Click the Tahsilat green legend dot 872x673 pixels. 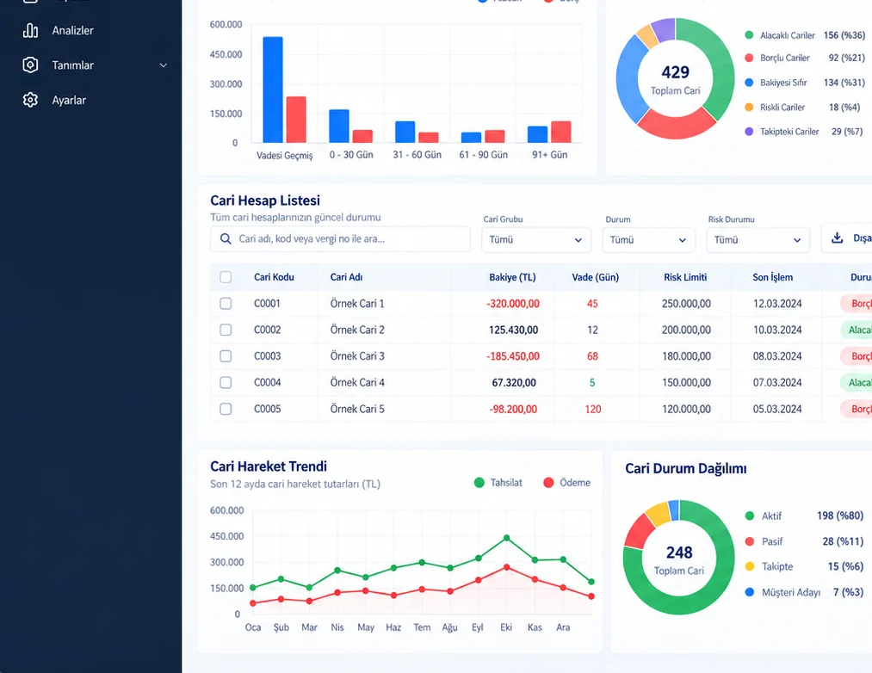[479, 483]
